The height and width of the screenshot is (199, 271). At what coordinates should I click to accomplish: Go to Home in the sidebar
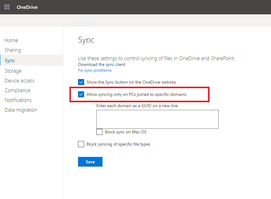pyautogui.click(x=11, y=40)
